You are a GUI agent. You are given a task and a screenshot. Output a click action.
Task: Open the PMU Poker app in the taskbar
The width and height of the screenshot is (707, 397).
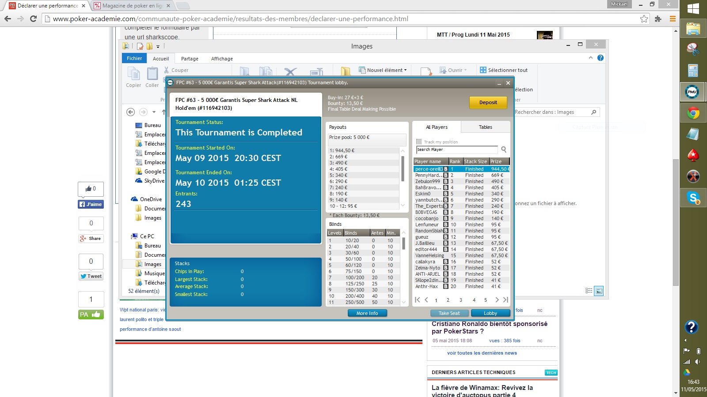[x=692, y=92]
